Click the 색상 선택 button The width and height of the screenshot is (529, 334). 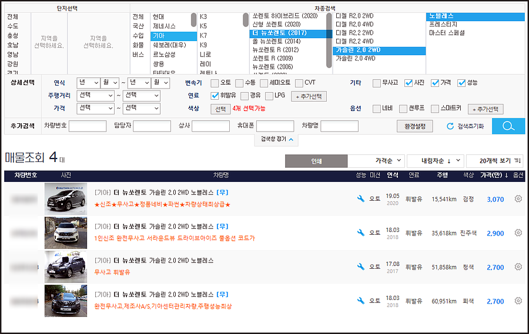coord(220,109)
